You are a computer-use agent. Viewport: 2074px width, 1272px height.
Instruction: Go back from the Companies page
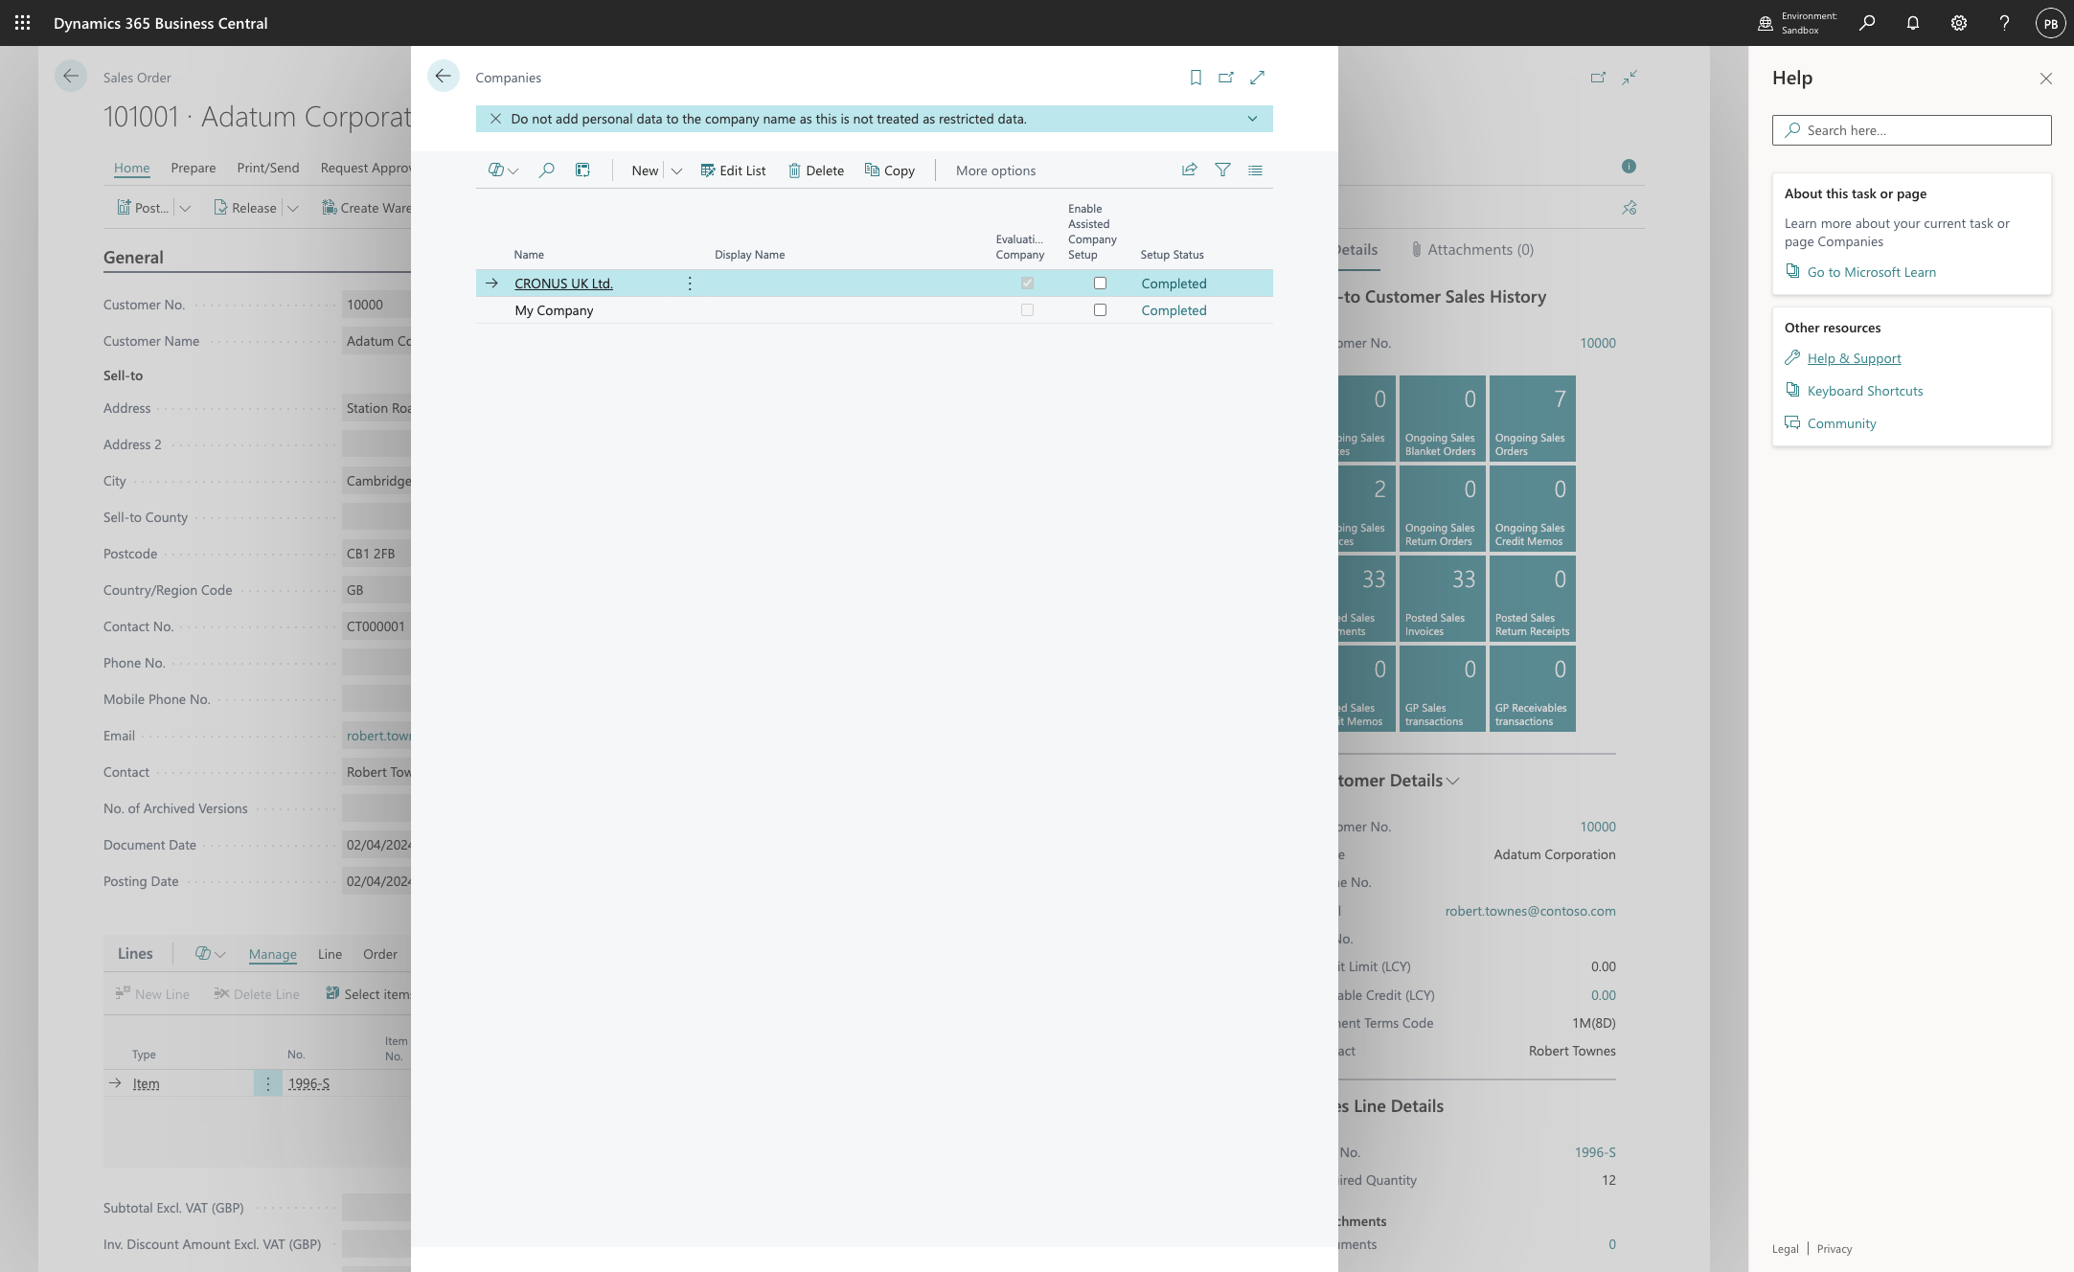tap(443, 77)
